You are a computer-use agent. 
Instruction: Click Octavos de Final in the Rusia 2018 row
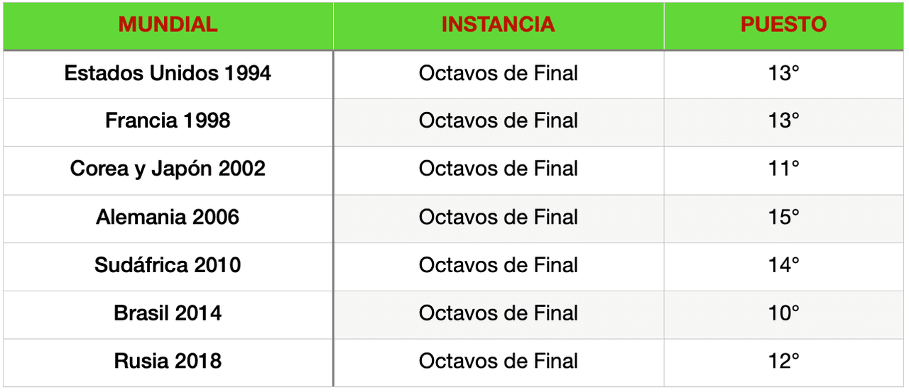(x=498, y=361)
